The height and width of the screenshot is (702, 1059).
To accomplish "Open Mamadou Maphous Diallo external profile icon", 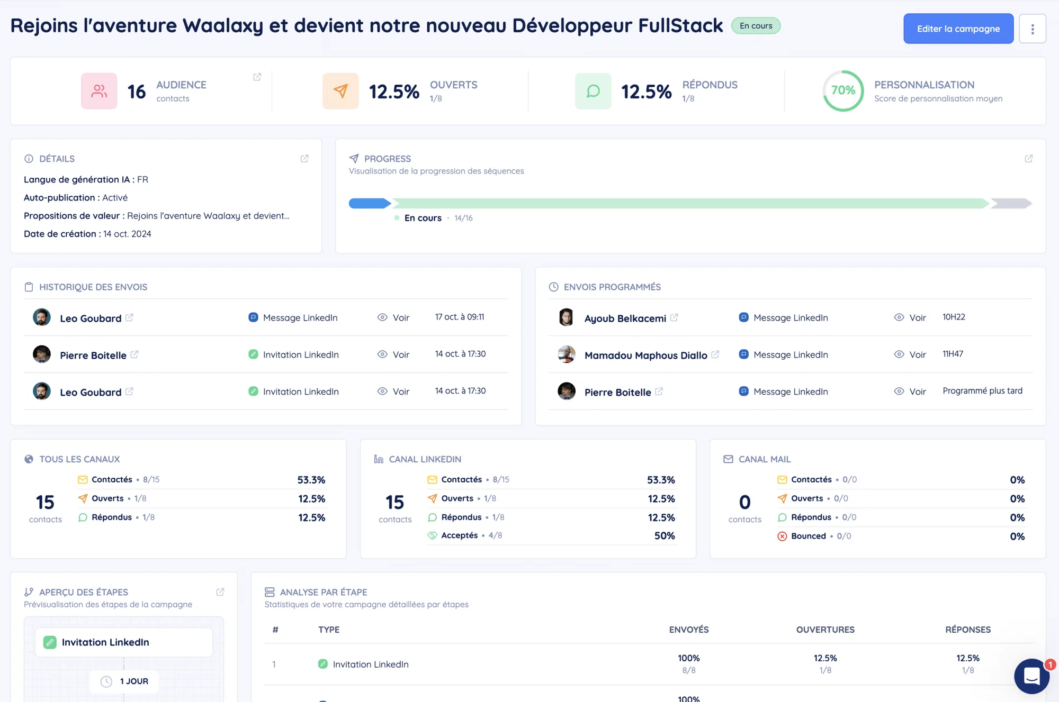I will pos(715,354).
